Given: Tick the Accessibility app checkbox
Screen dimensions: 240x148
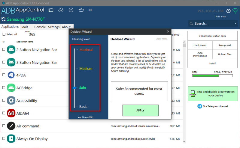Looking at the screenshot, I should click(4, 101).
